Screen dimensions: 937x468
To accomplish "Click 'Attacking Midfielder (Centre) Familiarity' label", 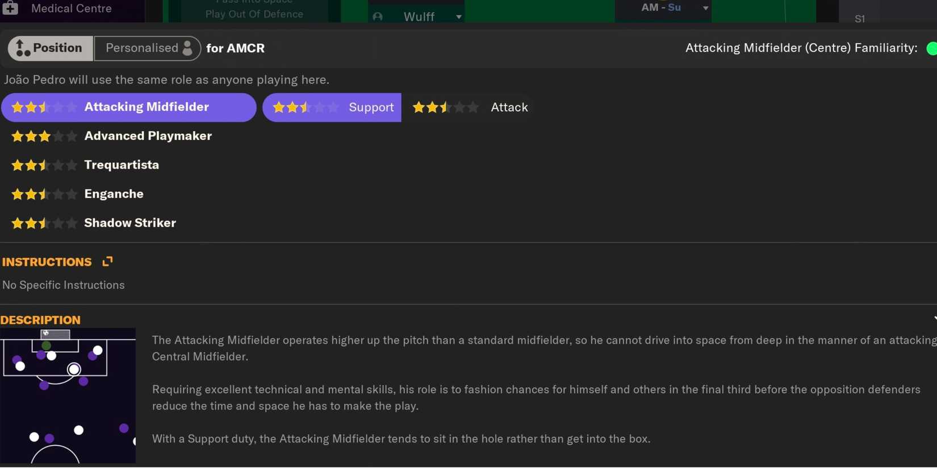I will [x=801, y=48].
